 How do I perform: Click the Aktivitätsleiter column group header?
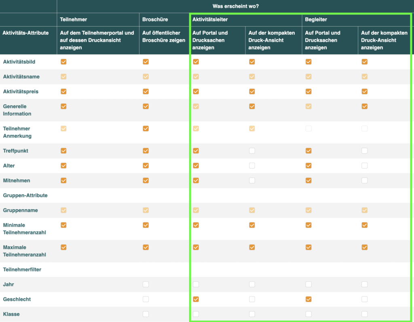(210, 19)
